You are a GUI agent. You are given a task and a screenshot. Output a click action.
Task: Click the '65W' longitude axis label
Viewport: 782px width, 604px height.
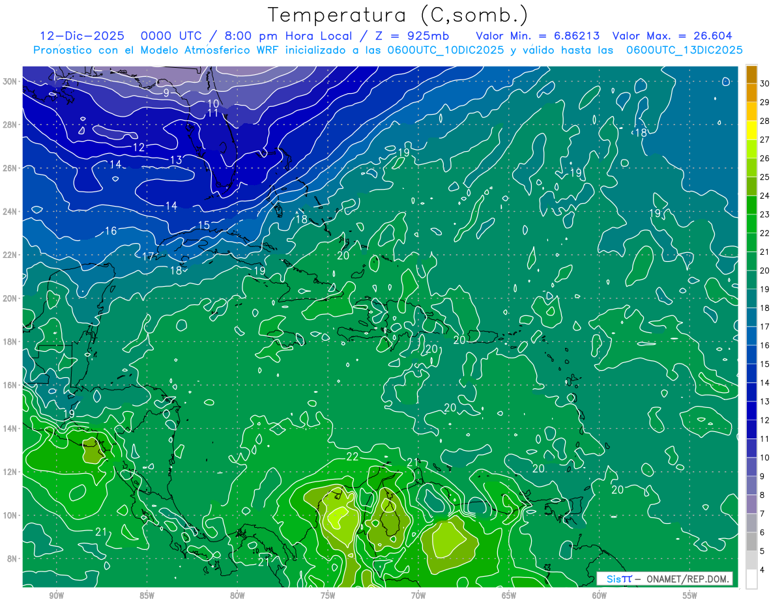(x=509, y=596)
